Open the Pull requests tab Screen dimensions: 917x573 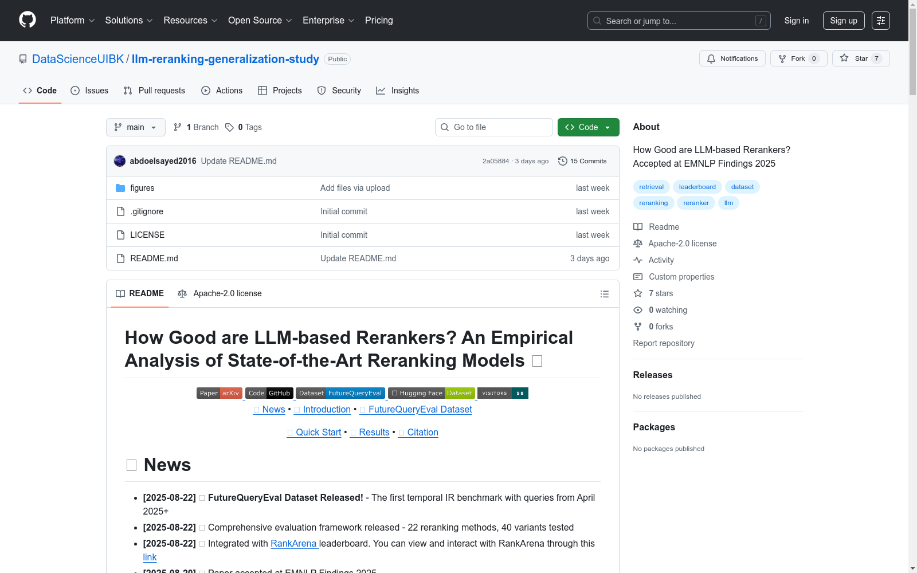(x=154, y=91)
